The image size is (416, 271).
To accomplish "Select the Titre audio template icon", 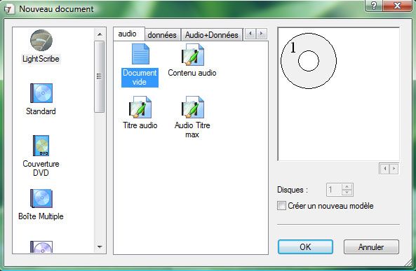I will [x=140, y=107].
